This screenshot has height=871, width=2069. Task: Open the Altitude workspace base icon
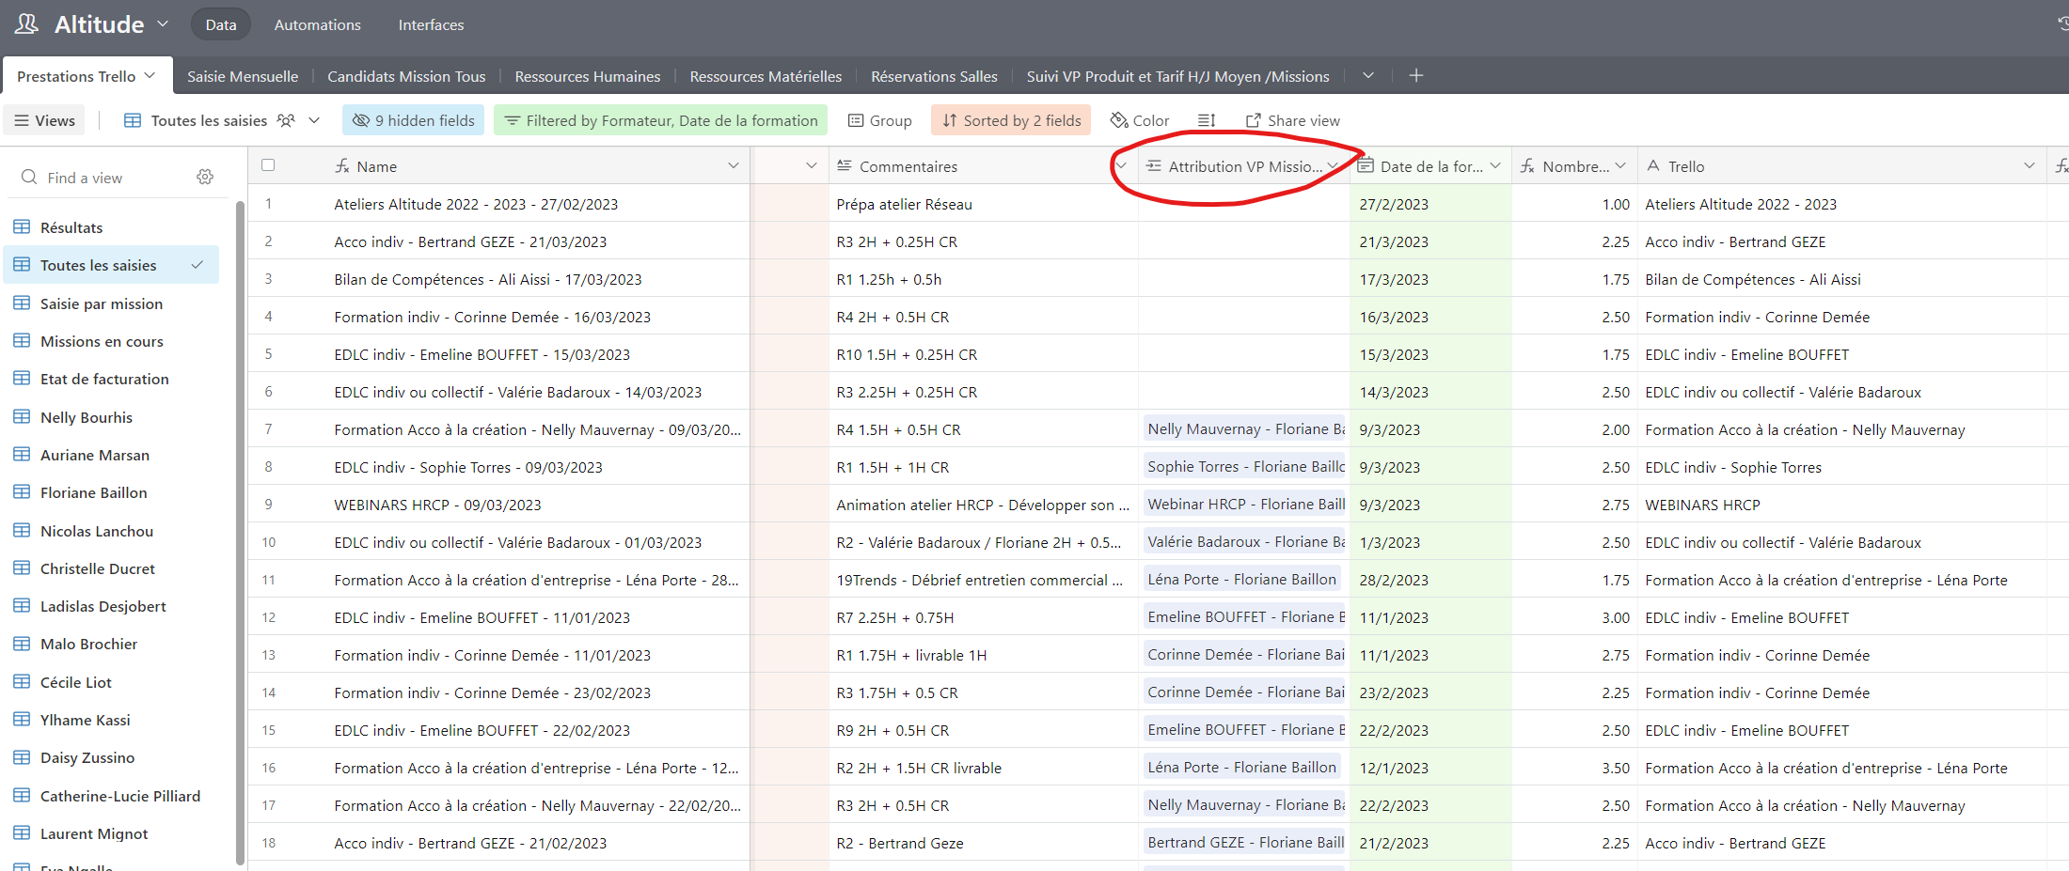(x=26, y=24)
